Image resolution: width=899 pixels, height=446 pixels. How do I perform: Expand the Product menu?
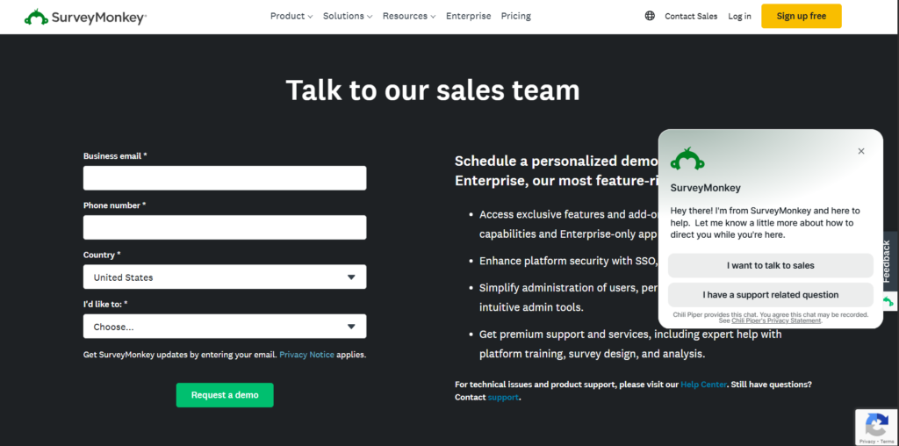(x=291, y=16)
